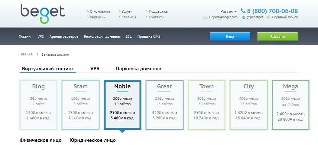Click the 8 (800) 700-06-08 phone number
The image size is (318, 145).
pyautogui.click(x=272, y=11)
